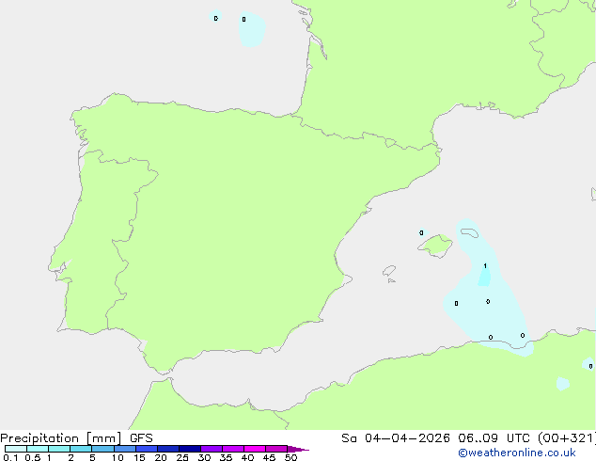Image resolution: width=596 pixels, height=461 pixels.
Task: Click Menorca island outline on the map
Action: coord(469,232)
